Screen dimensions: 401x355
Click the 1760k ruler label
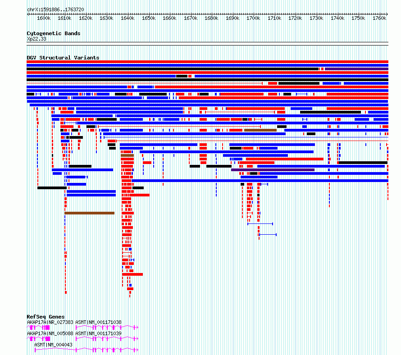(379, 18)
